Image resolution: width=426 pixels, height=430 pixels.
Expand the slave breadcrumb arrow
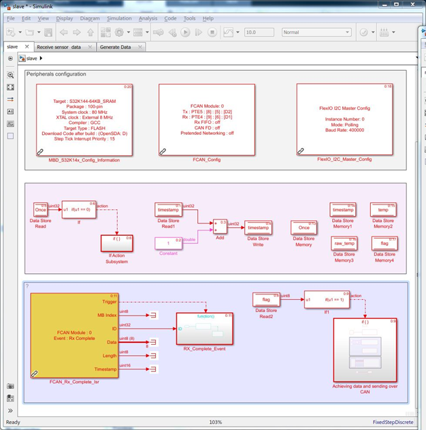coord(41,59)
